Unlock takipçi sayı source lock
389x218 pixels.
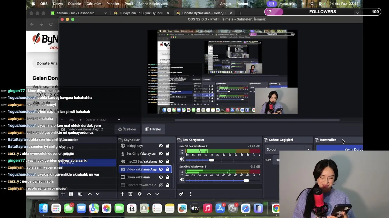point(167,146)
